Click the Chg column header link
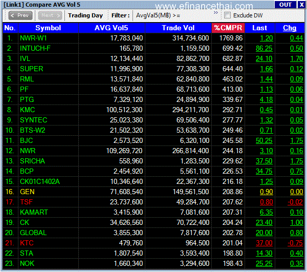 point(290,28)
